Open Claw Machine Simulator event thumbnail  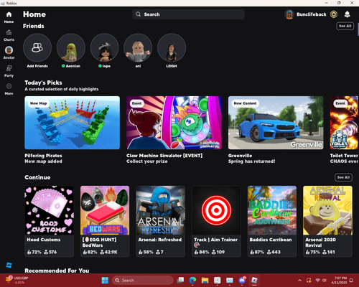click(174, 123)
